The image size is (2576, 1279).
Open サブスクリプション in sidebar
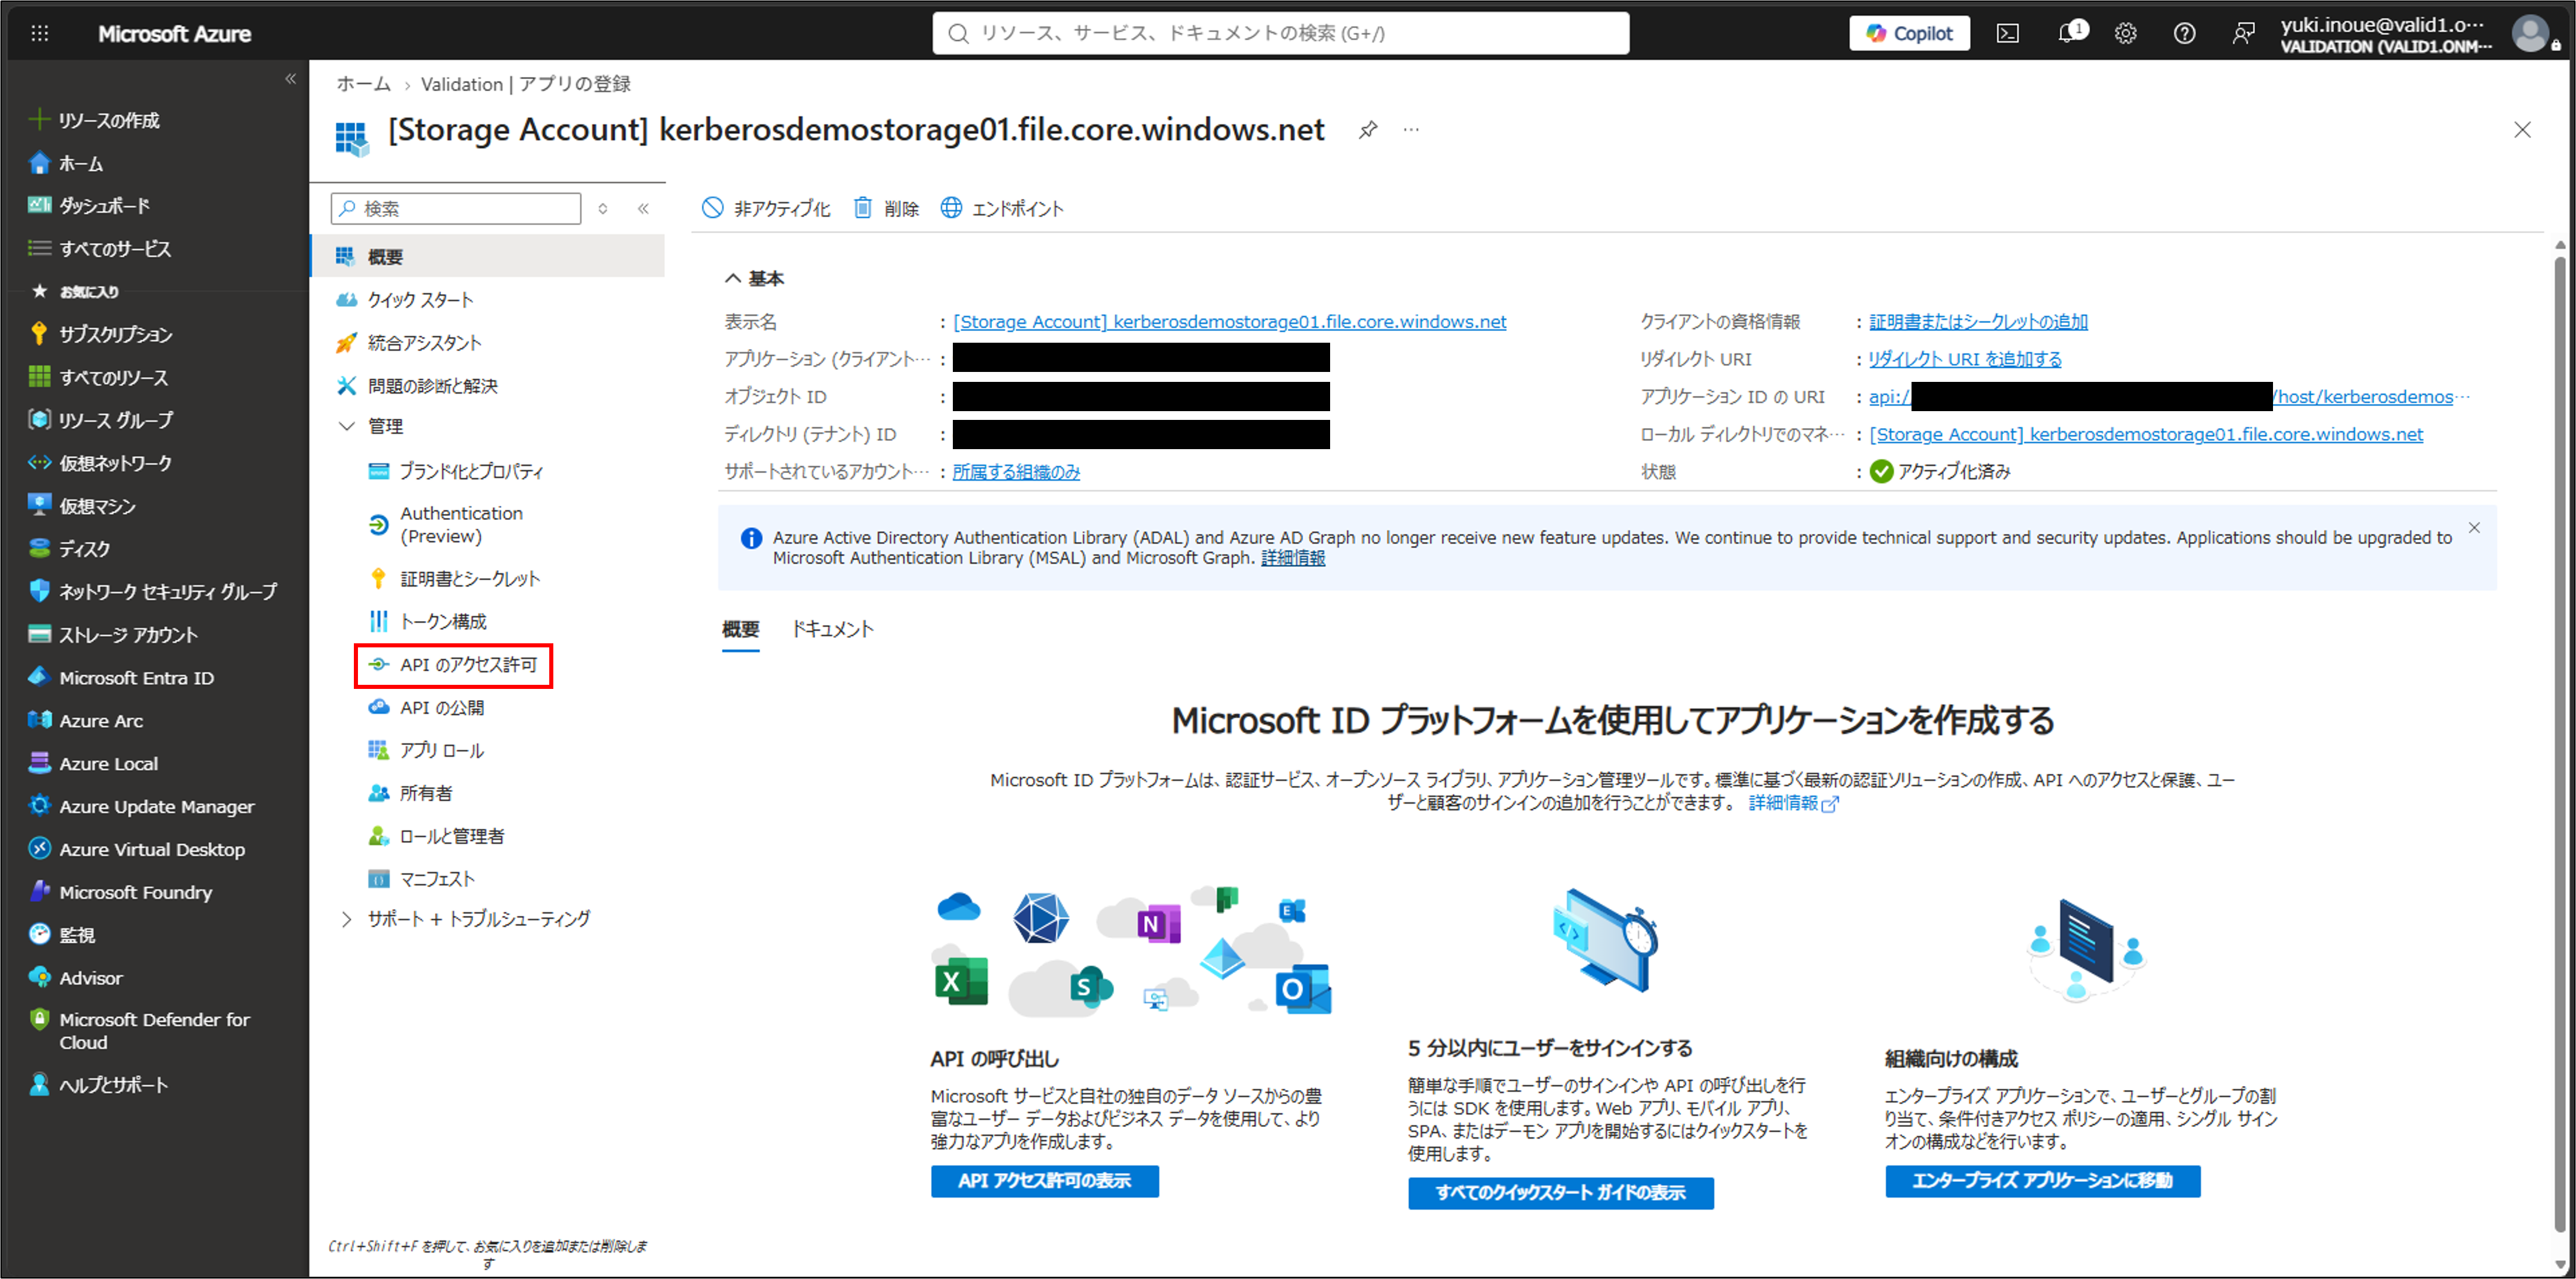101,334
